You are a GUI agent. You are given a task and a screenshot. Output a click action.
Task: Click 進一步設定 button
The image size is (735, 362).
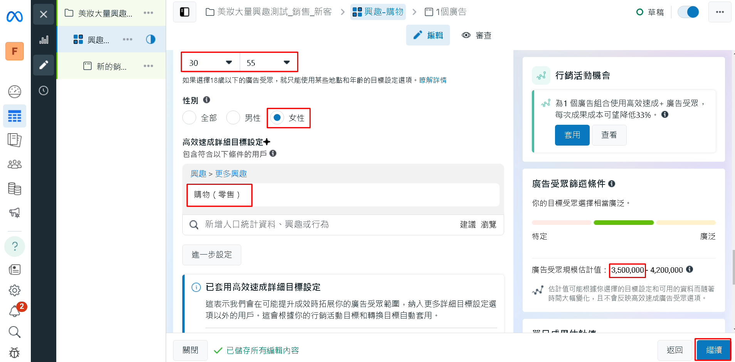click(212, 255)
